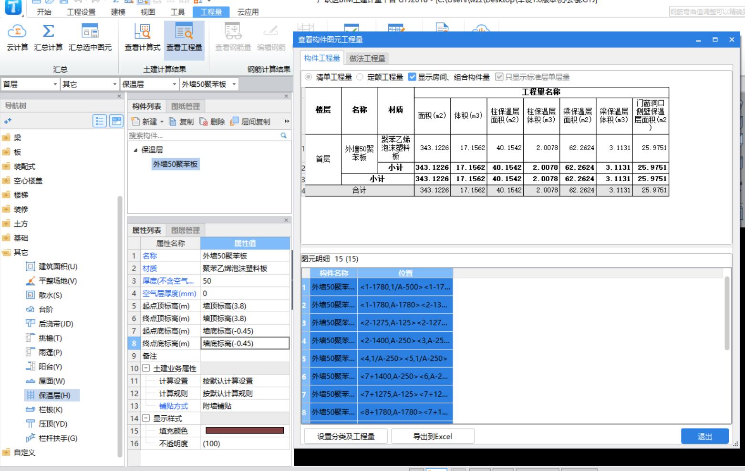
Task: Click 复制 in component list toolbar
Action: tap(181, 122)
